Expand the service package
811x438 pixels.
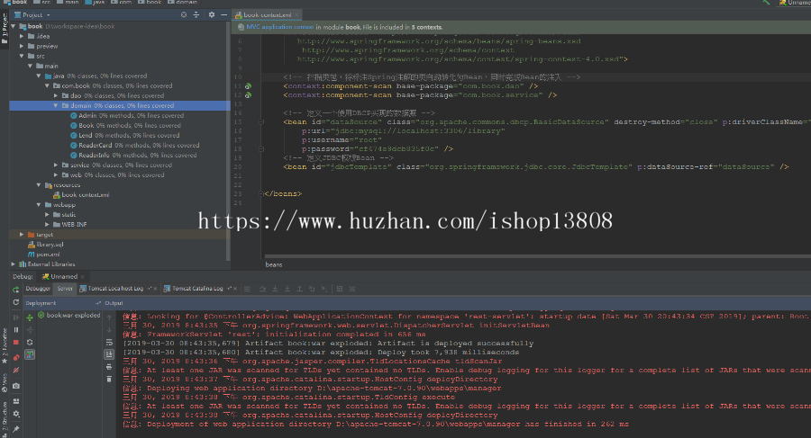point(56,165)
